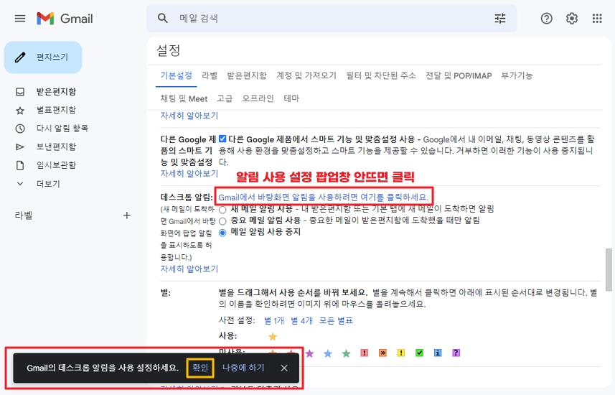The height and width of the screenshot is (395, 615).
Task: Click the 임시보관함 document icon
Action: pos(20,165)
